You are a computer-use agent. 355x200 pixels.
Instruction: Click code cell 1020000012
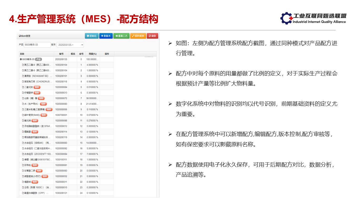coord(61,126)
